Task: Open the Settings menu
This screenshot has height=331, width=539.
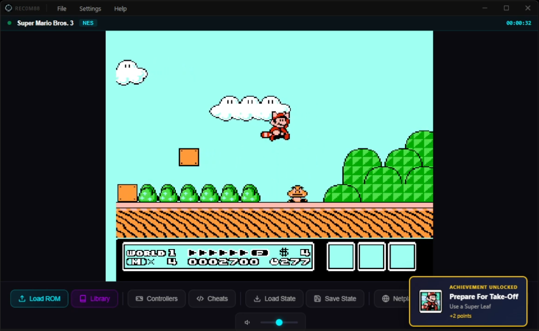Action: [x=90, y=9]
